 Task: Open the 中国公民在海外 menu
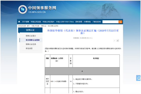coord(49,22)
